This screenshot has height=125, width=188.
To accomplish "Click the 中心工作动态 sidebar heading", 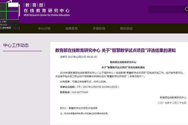I will pos(16,45).
